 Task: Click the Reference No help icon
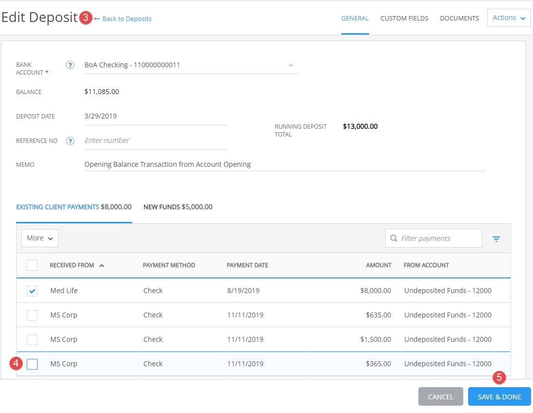70,141
